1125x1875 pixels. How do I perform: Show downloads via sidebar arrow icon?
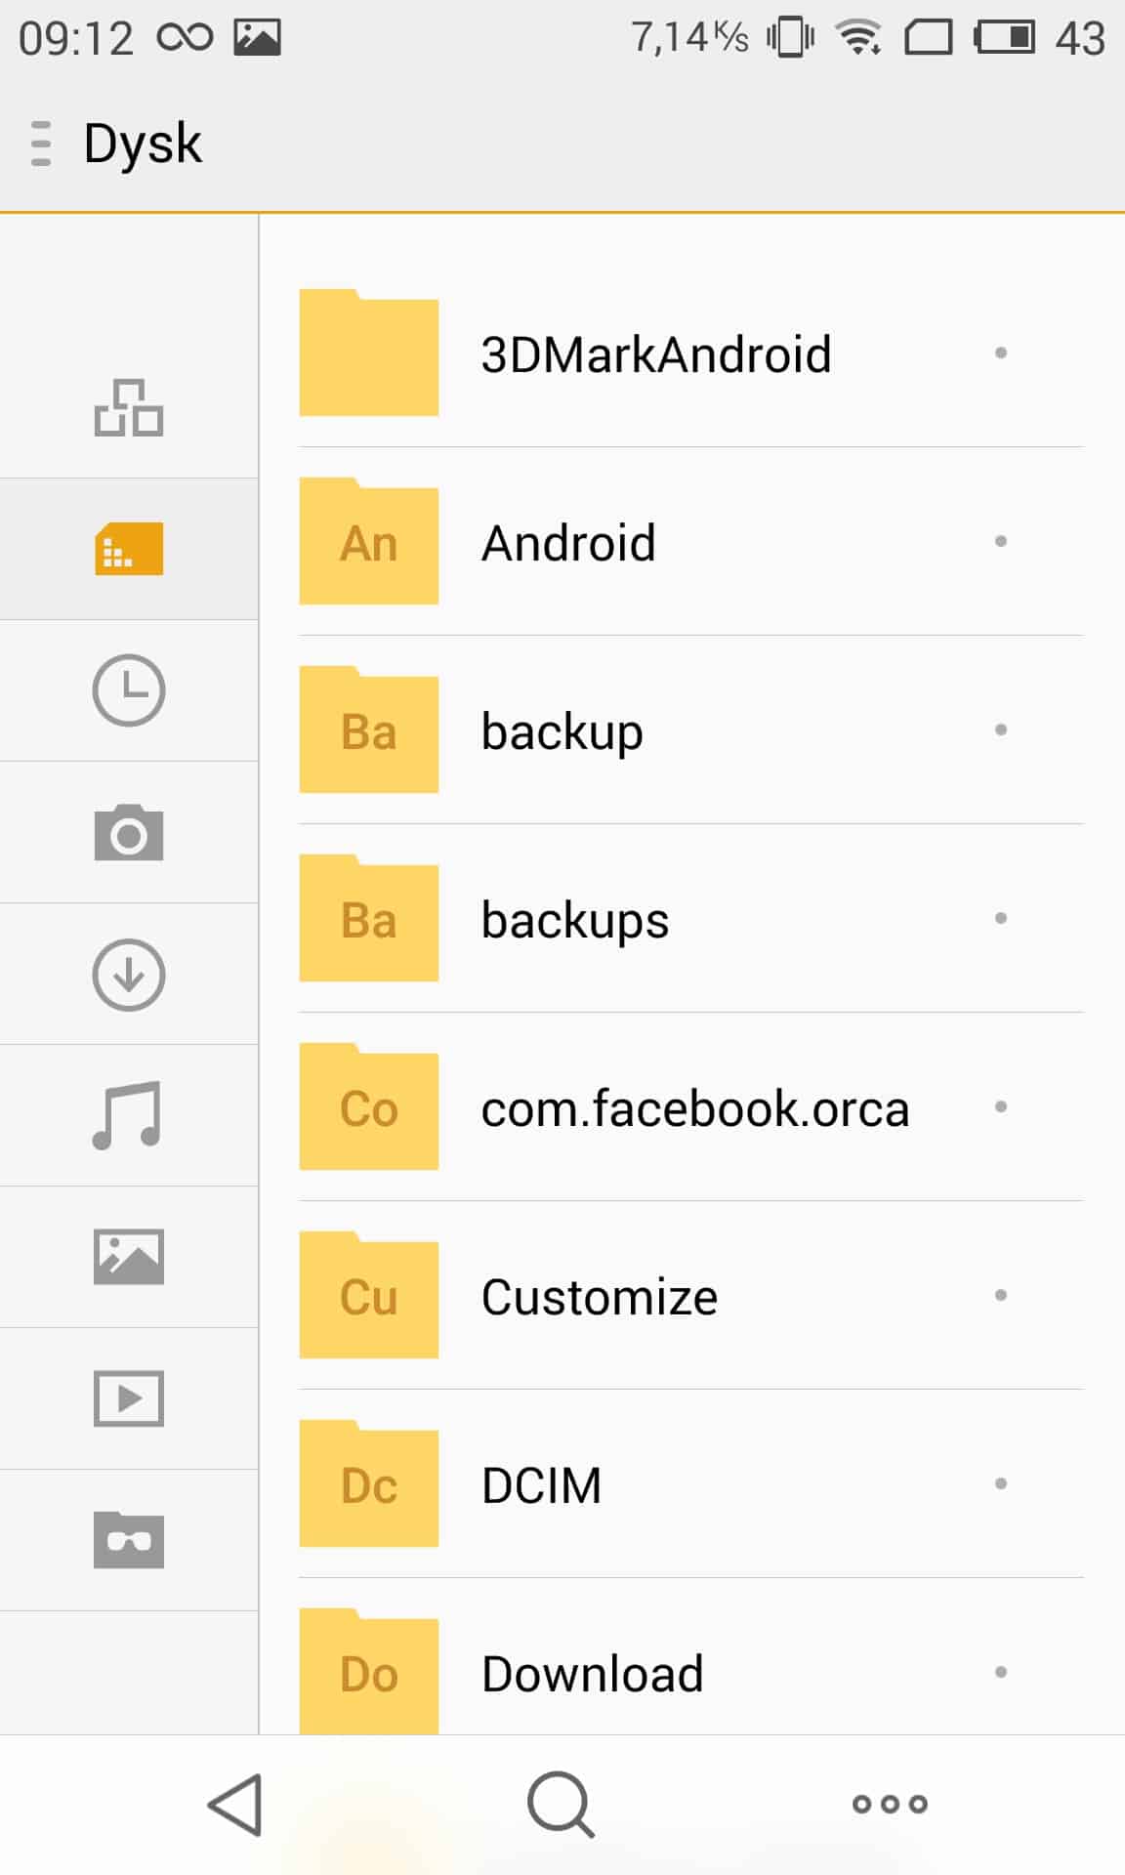[129, 975]
